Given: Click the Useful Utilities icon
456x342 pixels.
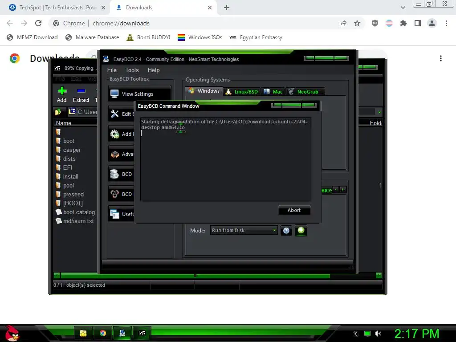Looking at the screenshot, I should coord(114,214).
